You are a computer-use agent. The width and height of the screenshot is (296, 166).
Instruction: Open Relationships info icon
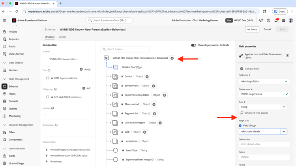[56, 125]
